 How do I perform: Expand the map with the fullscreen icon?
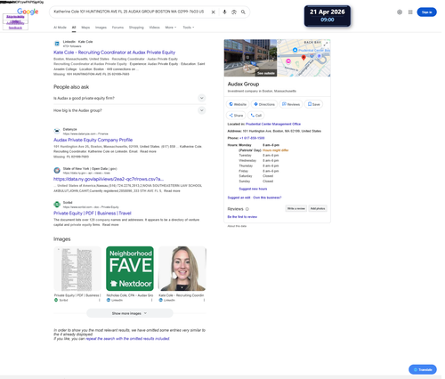(x=326, y=44)
